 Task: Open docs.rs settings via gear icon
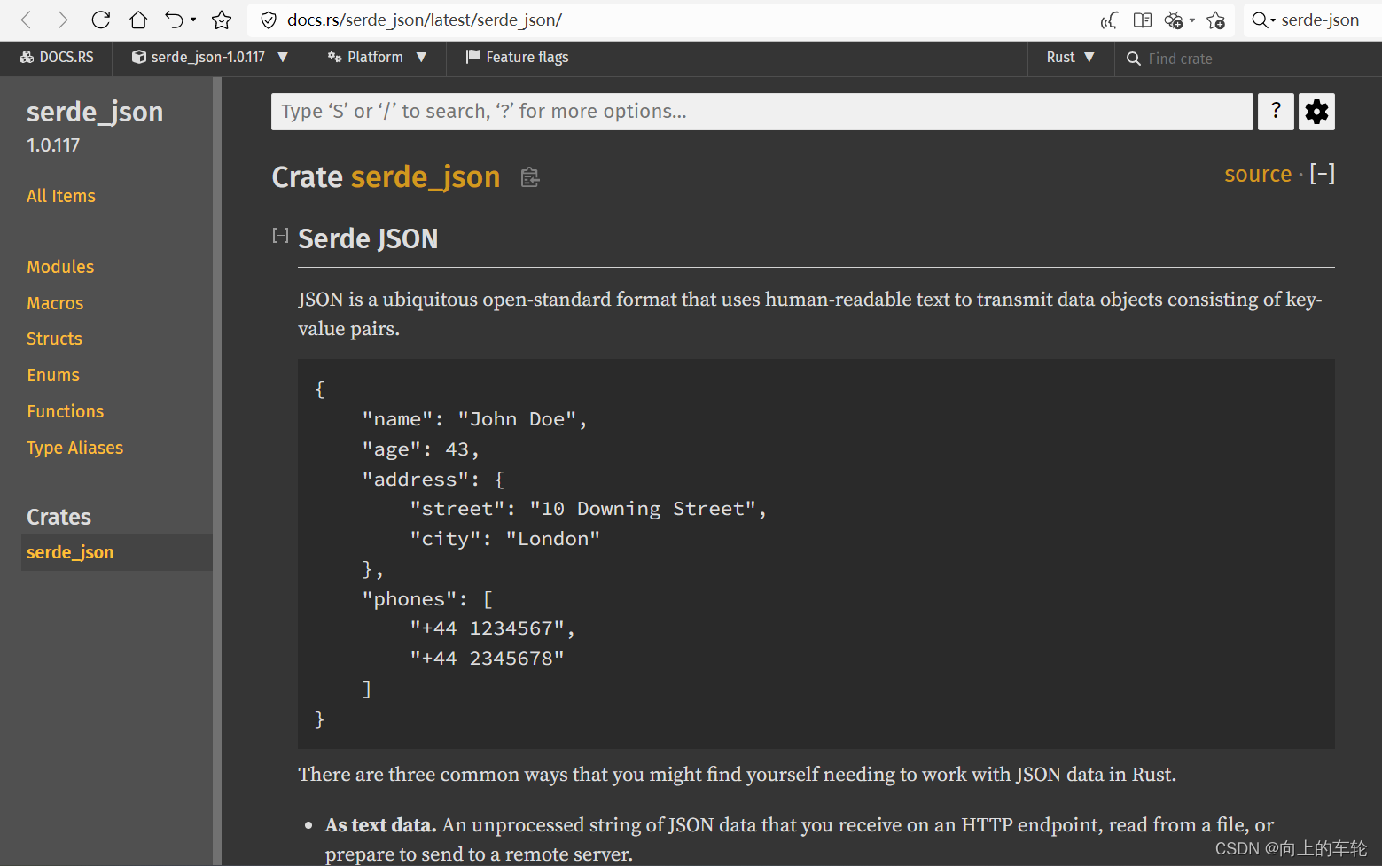click(x=1316, y=112)
